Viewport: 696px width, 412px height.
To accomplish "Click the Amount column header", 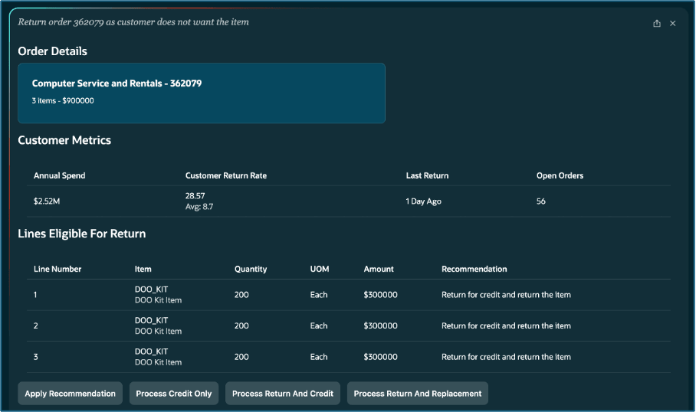I will (x=379, y=270).
